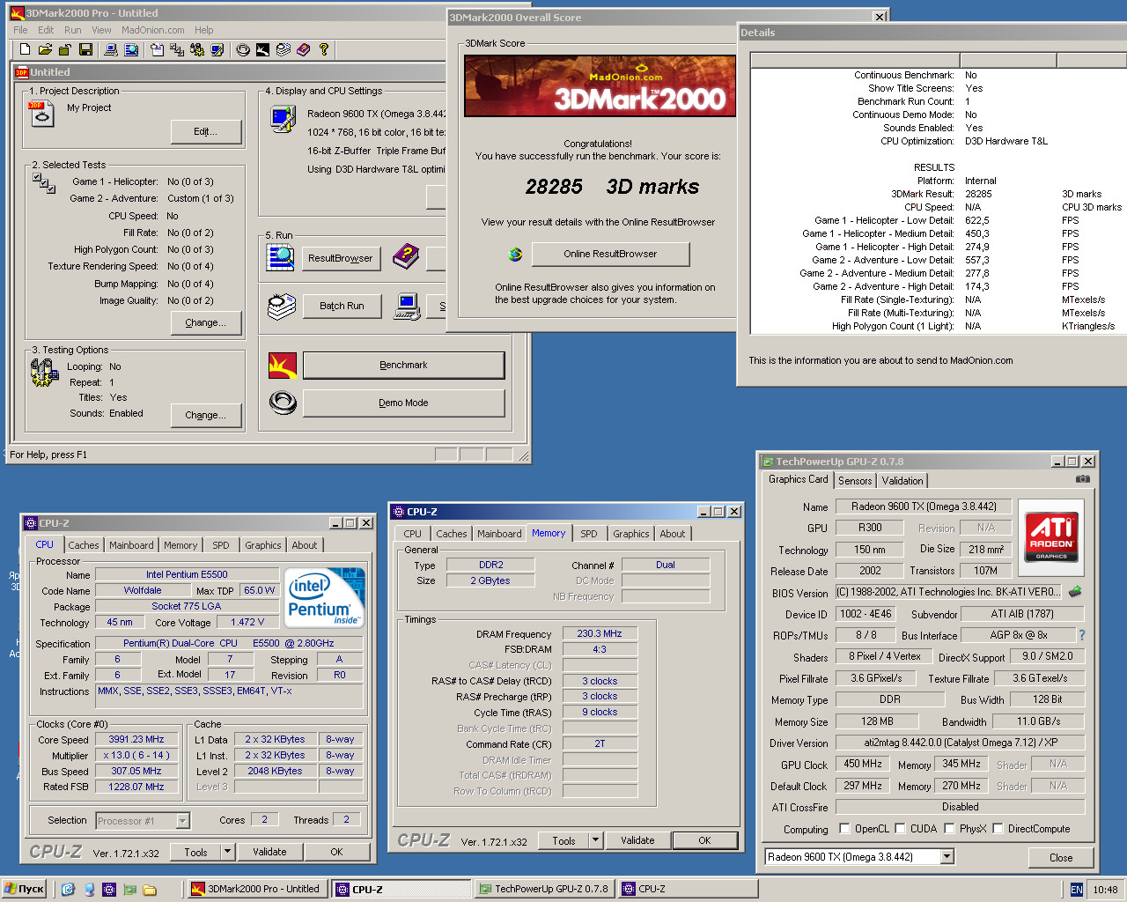Click the batch run stacked-disks toolbar icon
1127x902 pixels.
(x=284, y=49)
